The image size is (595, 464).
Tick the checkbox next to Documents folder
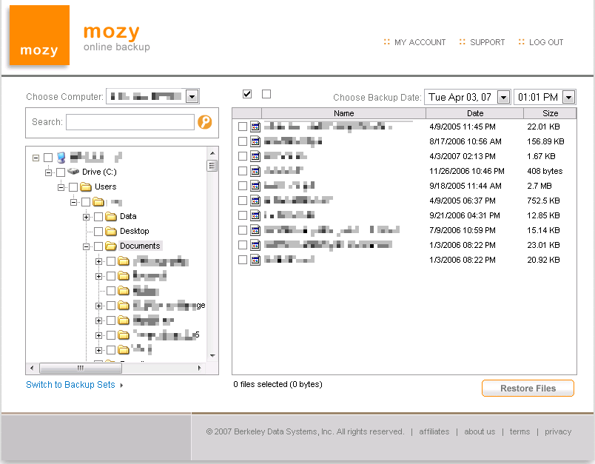click(x=98, y=246)
